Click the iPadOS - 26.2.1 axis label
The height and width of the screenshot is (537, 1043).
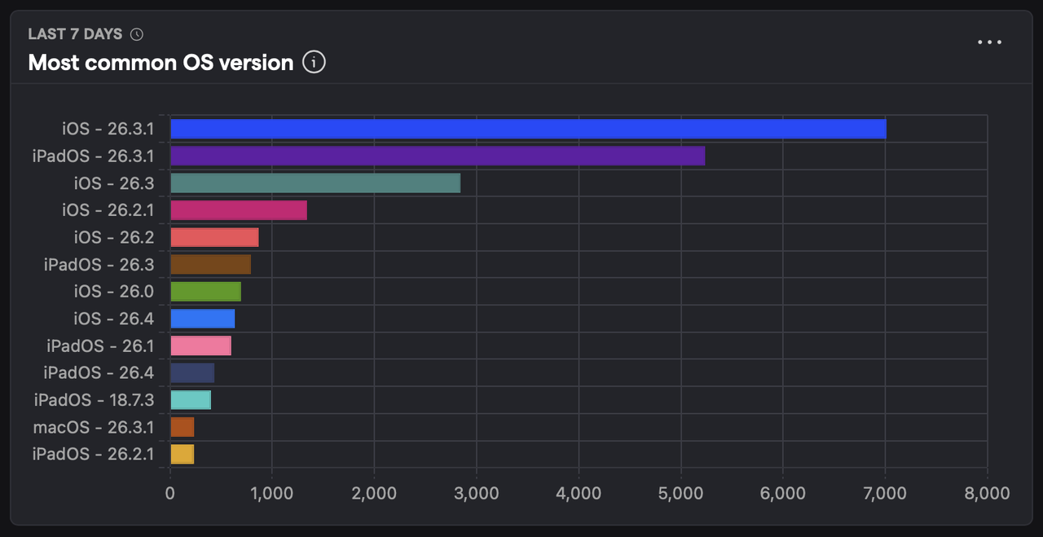(93, 454)
